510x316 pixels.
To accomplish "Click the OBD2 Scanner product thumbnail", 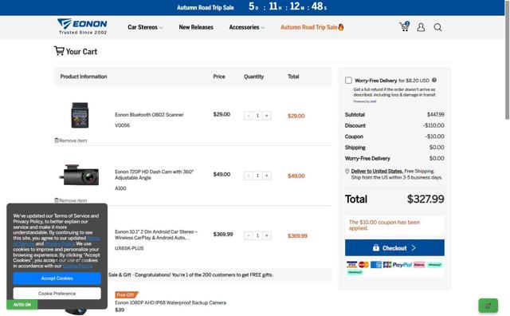I will click(x=80, y=115).
